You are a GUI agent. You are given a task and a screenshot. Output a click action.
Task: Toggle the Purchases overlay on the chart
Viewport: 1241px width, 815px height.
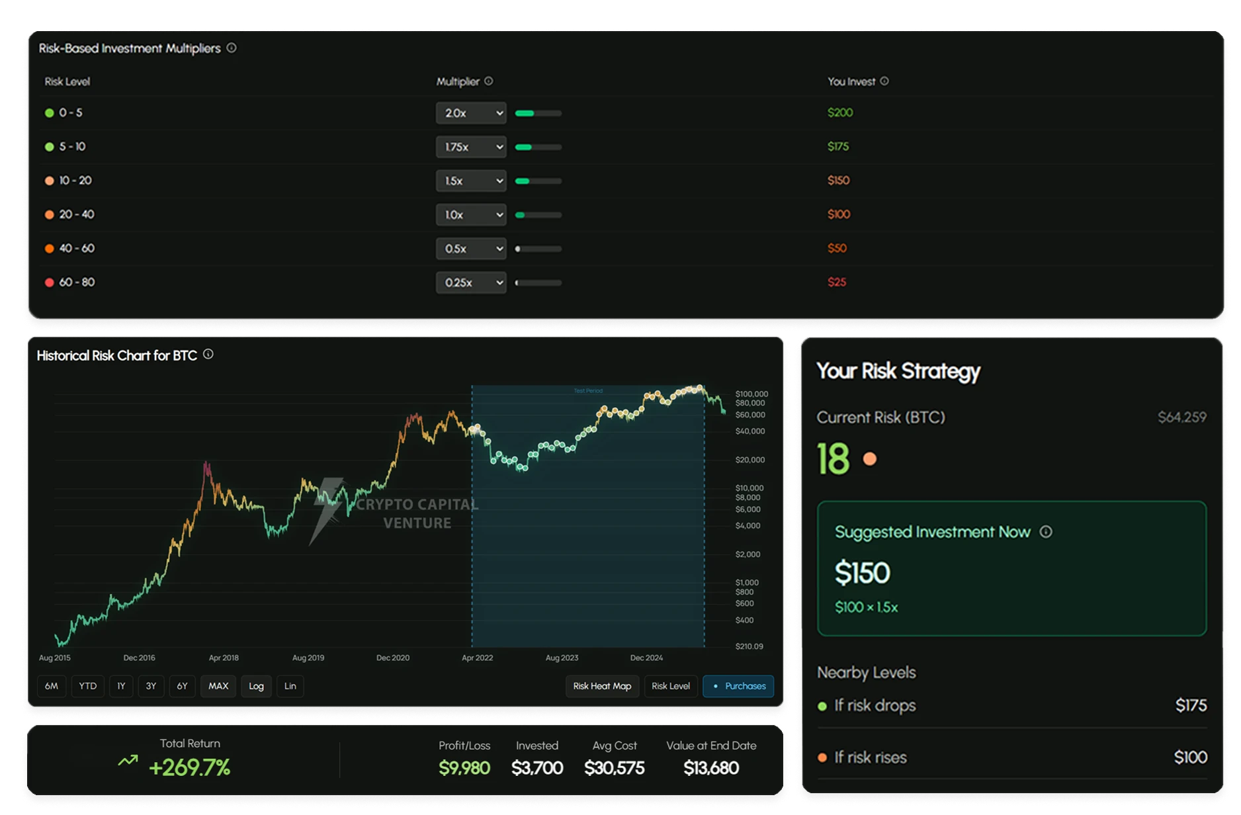point(738,686)
